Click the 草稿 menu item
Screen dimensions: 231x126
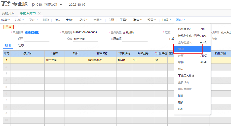[181, 62]
